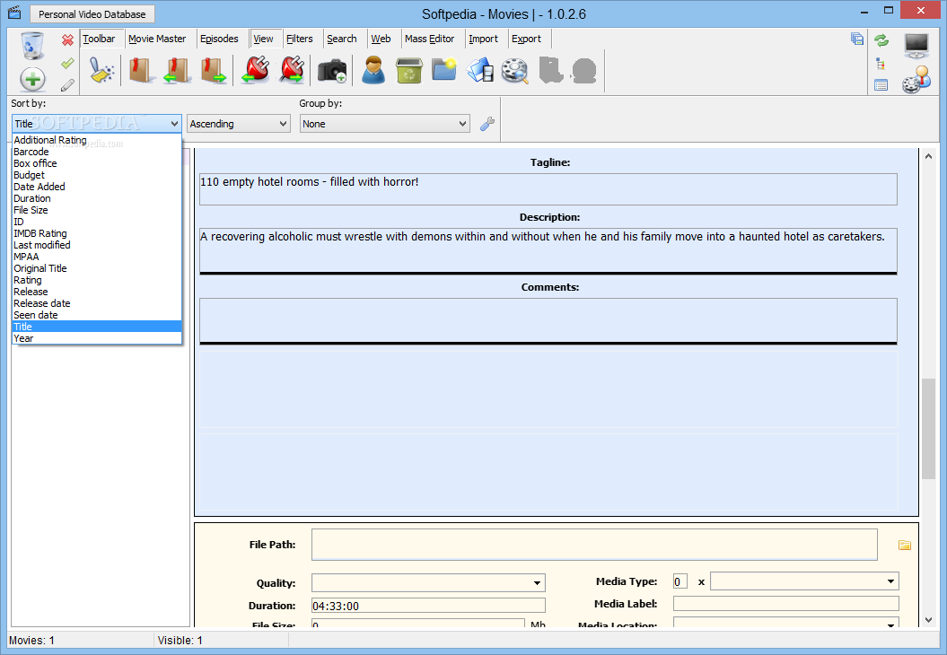The image size is (947, 655).
Task: Add a new movie with green plus
Action: [x=32, y=79]
